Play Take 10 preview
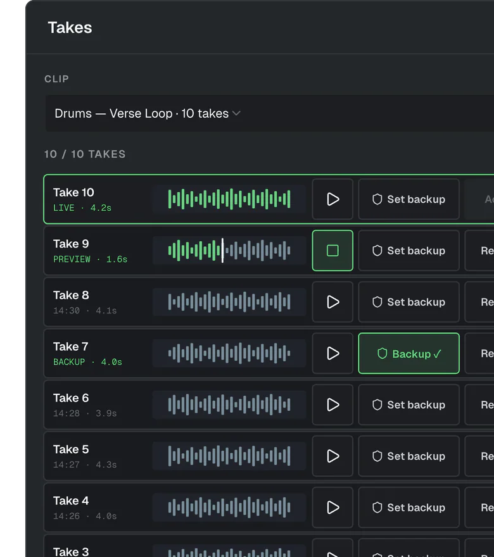Viewport: 494px width, 557px height. (x=332, y=199)
